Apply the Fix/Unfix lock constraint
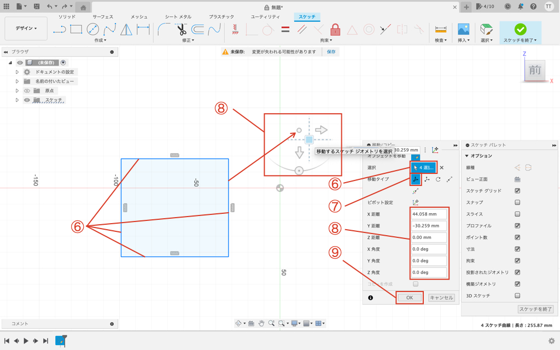The width and height of the screenshot is (560, 350). (x=335, y=30)
